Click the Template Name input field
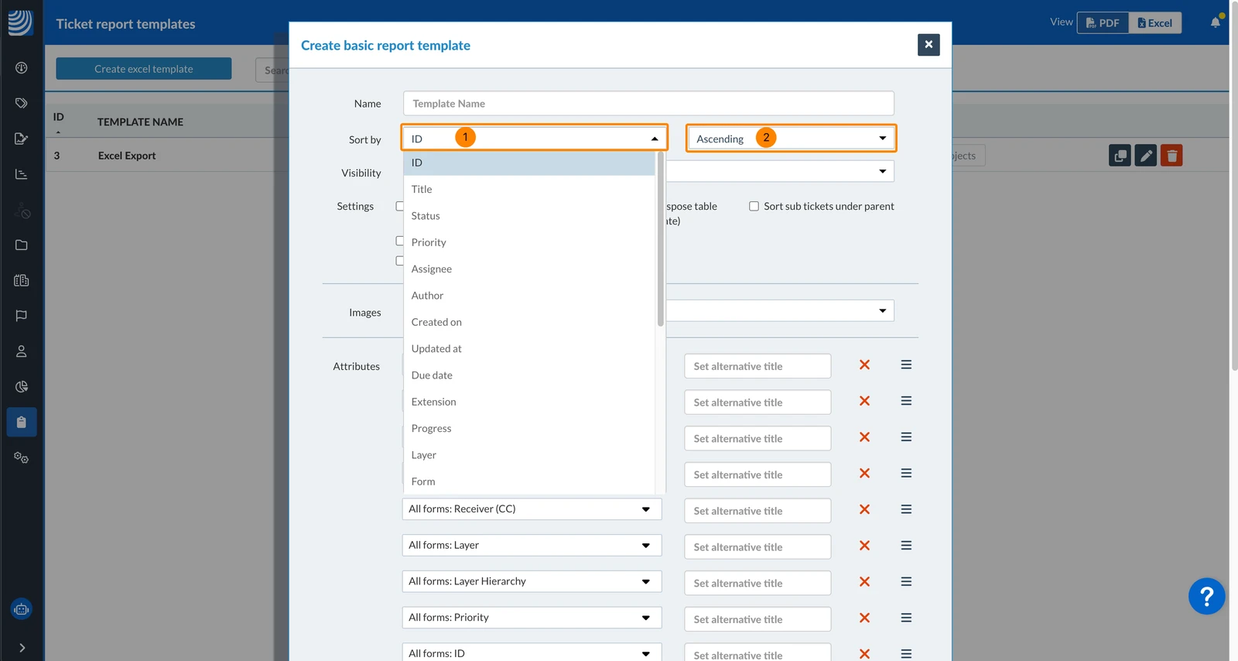Image resolution: width=1238 pixels, height=661 pixels. 648,103
